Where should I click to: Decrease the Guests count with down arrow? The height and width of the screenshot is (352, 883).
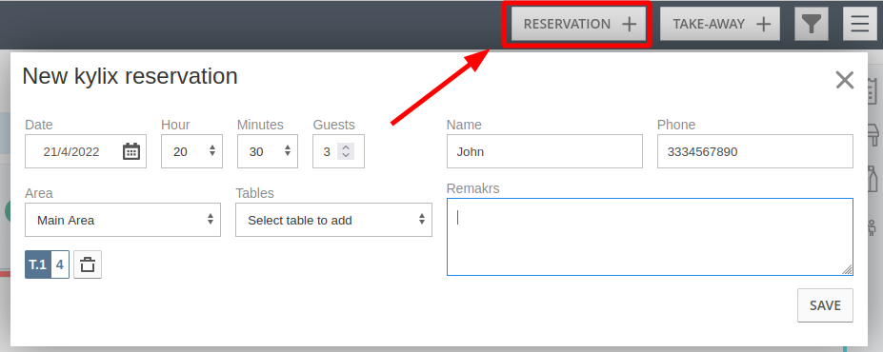(x=346, y=155)
